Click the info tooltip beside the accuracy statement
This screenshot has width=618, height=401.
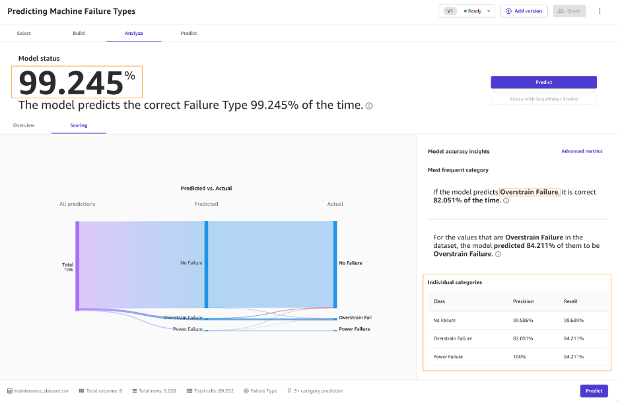point(370,106)
